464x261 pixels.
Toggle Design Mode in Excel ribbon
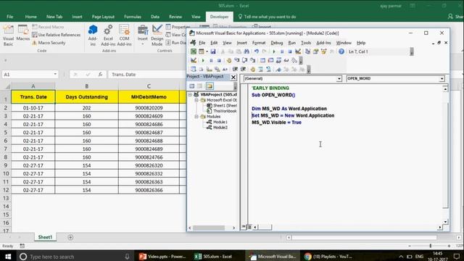tap(157, 36)
